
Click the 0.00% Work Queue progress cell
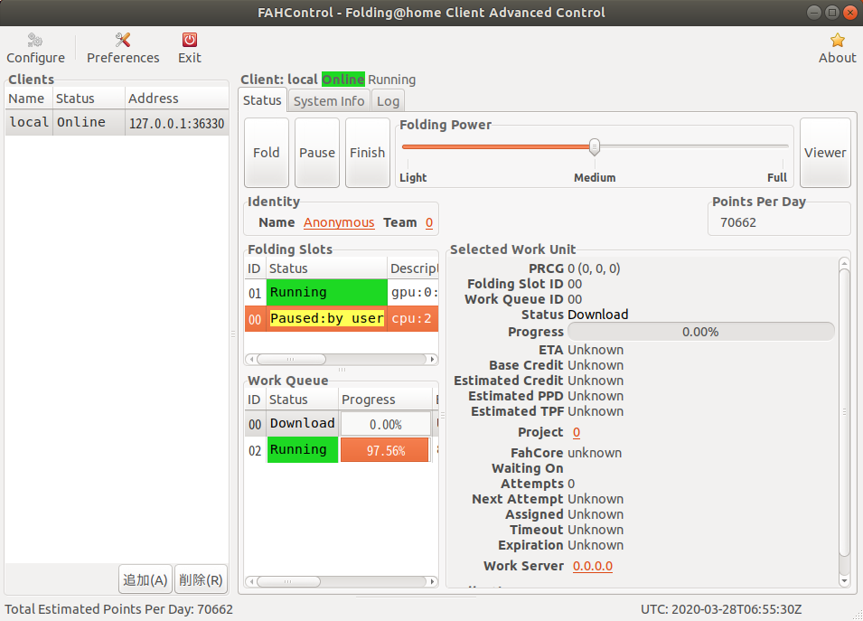385,425
